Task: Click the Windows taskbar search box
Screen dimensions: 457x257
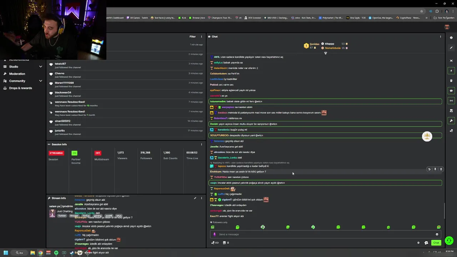Action: (x=19, y=253)
